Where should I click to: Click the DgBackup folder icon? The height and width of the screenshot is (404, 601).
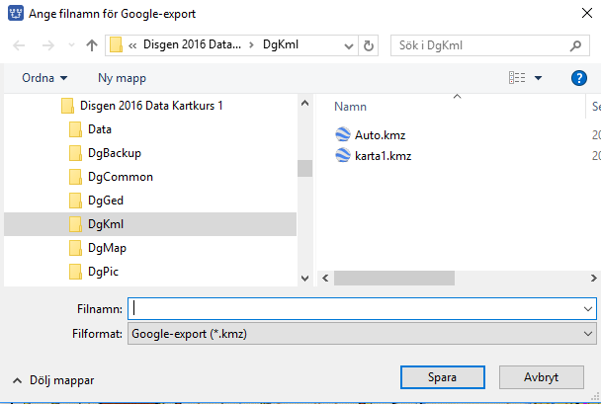75,153
